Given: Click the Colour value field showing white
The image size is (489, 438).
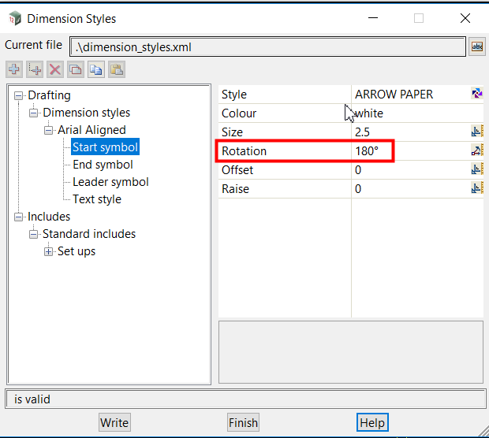Looking at the screenshot, I should click(x=410, y=113).
